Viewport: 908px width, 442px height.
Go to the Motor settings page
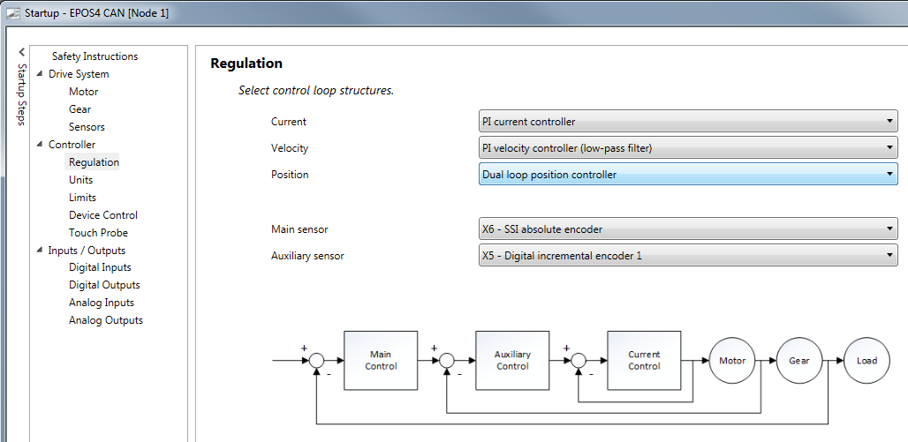[x=84, y=92]
